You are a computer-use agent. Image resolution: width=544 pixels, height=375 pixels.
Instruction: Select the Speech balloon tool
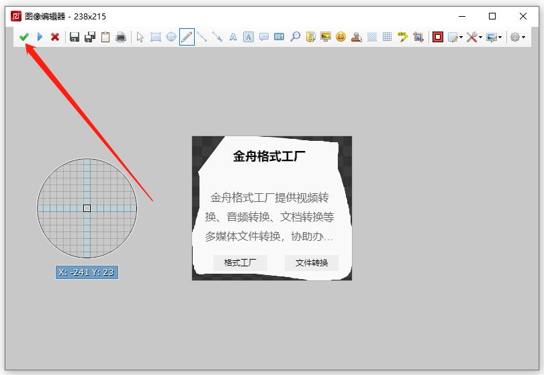coord(264,37)
